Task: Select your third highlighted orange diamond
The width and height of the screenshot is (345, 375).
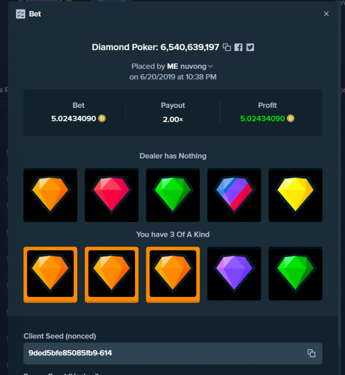Action: pyautogui.click(x=173, y=275)
